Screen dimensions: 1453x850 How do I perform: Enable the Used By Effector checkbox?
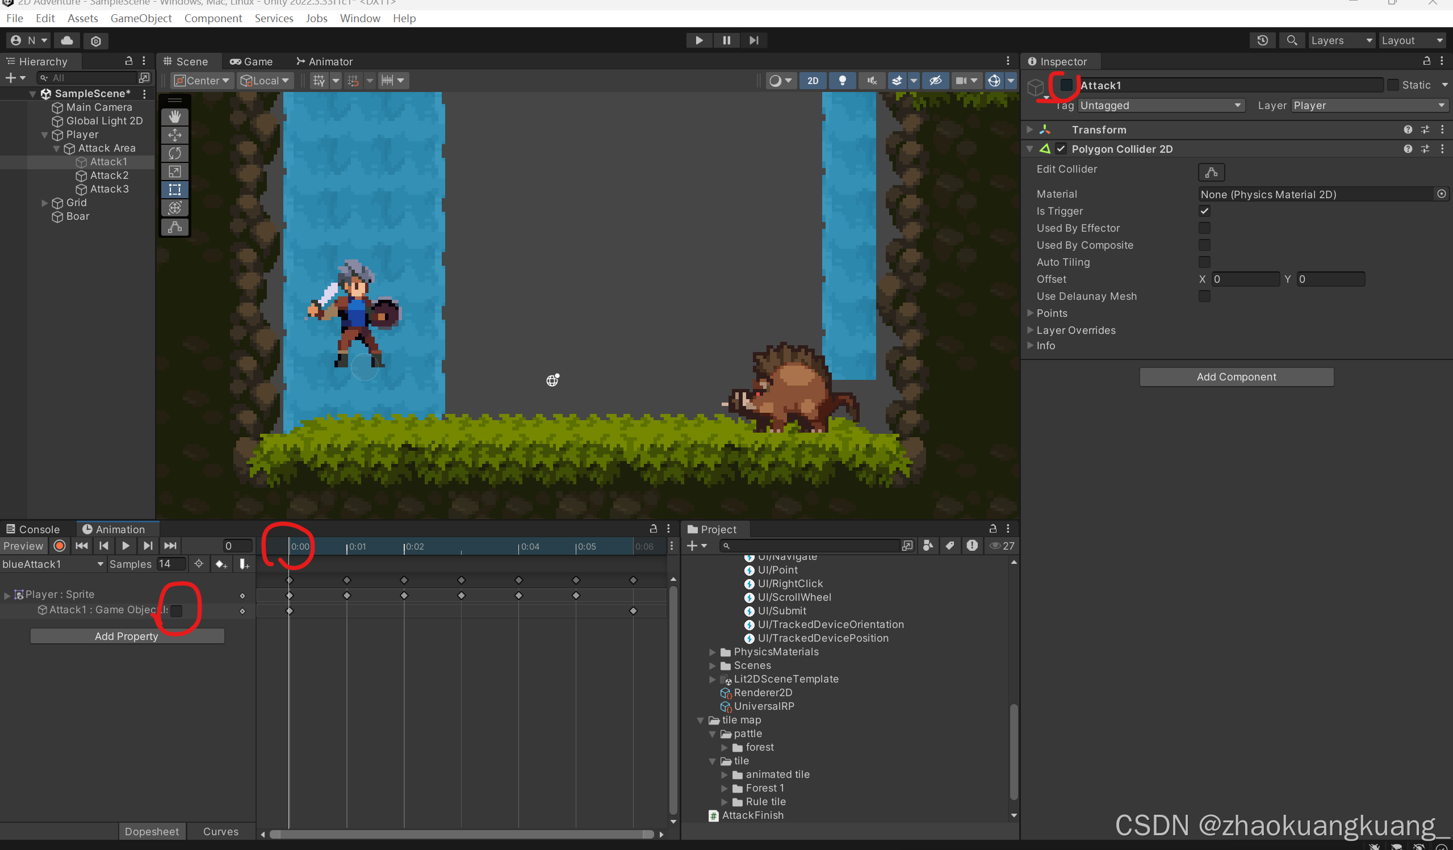pyautogui.click(x=1204, y=228)
